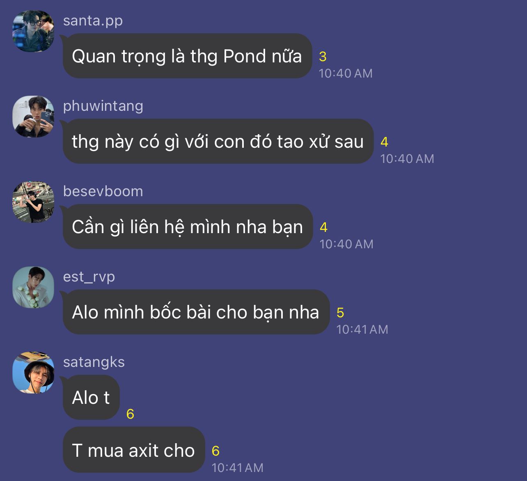Open besevboom's avatar photo

click(33, 202)
